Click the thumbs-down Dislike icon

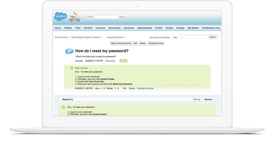coord(115,88)
